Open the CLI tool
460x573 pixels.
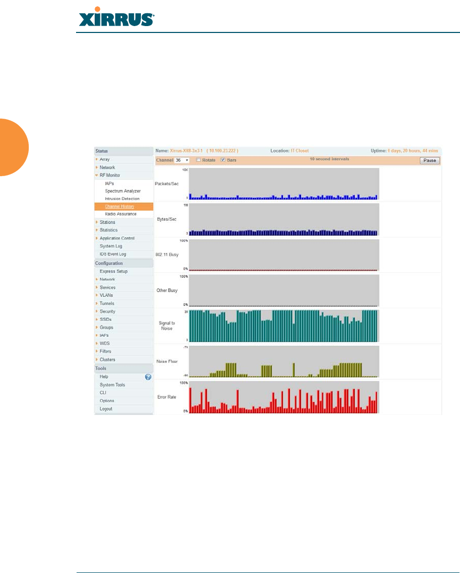tap(103, 393)
